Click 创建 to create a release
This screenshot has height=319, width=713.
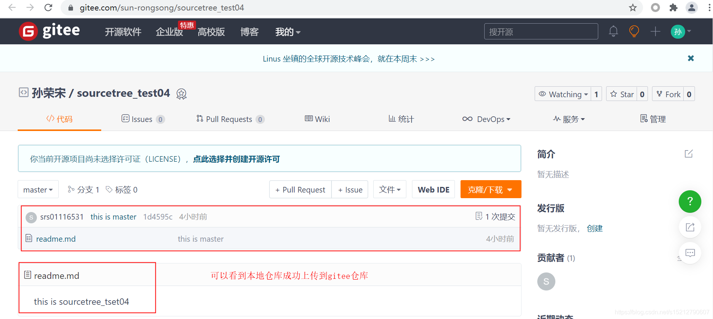coord(594,228)
